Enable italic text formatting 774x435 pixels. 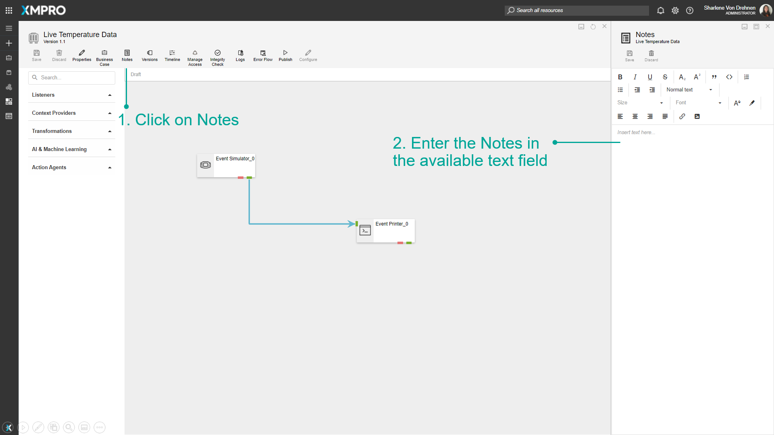[x=635, y=77]
